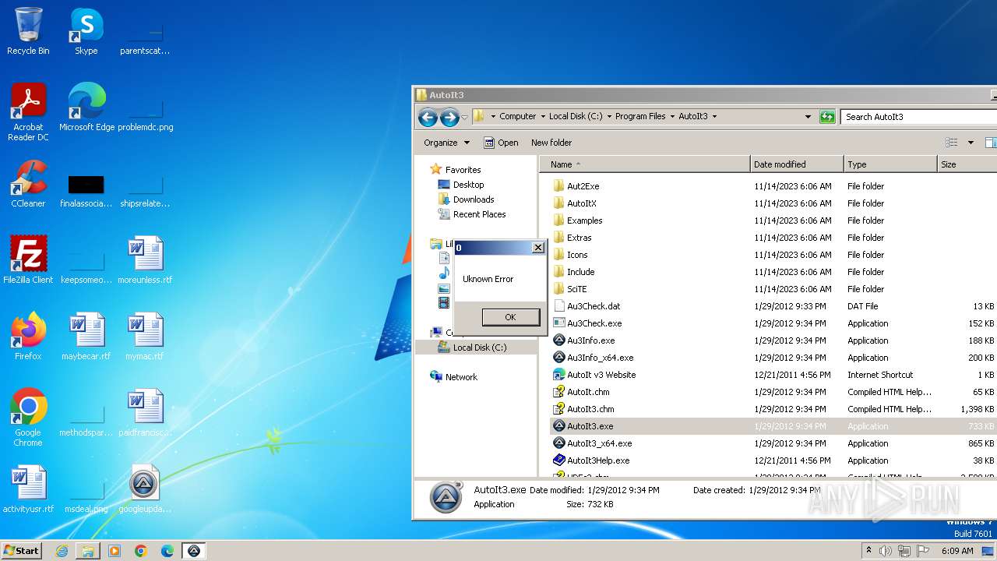Open Windows Explorer taskbar button
The height and width of the screenshot is (561, 997).
[88, 551]
